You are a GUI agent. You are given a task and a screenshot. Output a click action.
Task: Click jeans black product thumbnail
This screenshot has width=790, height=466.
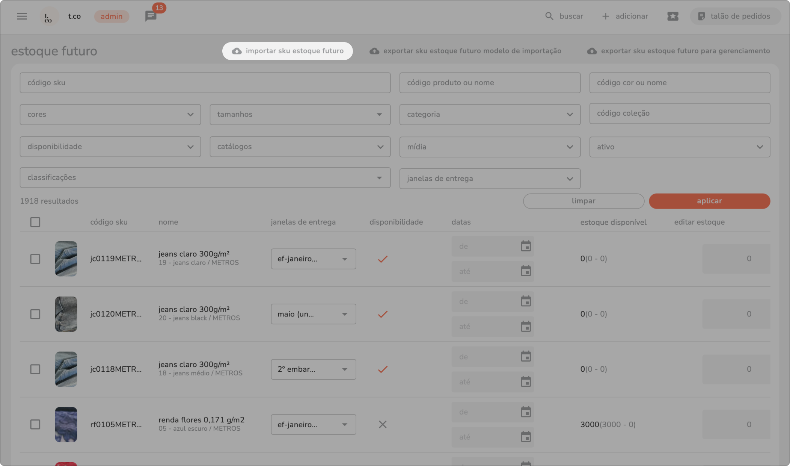pyautogui.click(x=66, y=314)
